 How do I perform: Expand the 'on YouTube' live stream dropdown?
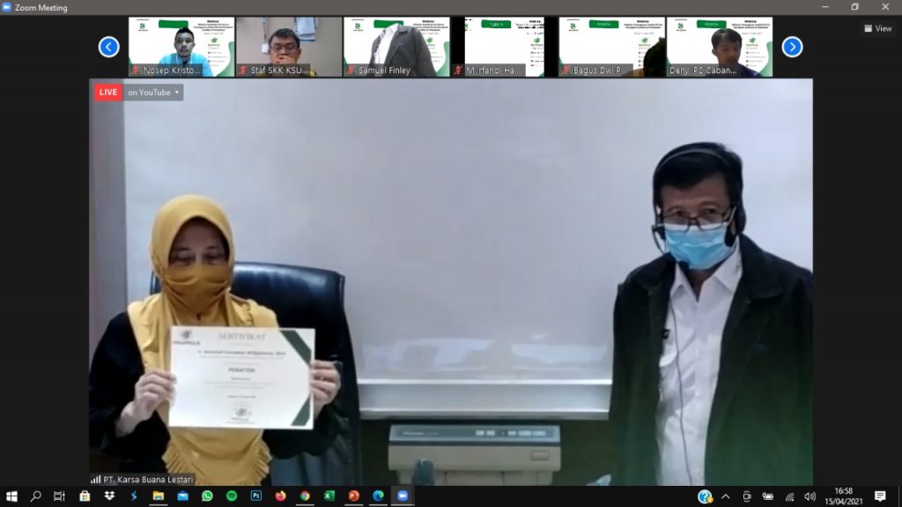pyautogui.click(x=153, y=92)
